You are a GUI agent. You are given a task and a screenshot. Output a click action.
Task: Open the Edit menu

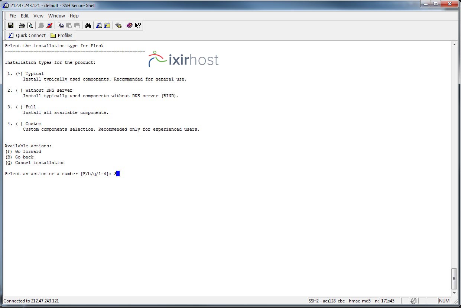[x=25, y=16]
